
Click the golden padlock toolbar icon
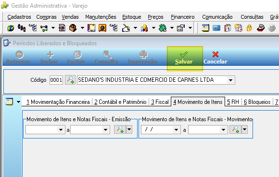point(250,28)
